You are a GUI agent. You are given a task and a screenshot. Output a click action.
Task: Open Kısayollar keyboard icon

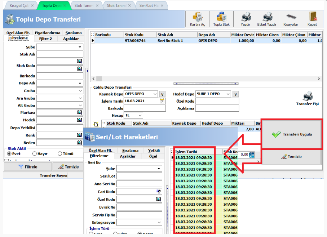click(x=291, y=19)
